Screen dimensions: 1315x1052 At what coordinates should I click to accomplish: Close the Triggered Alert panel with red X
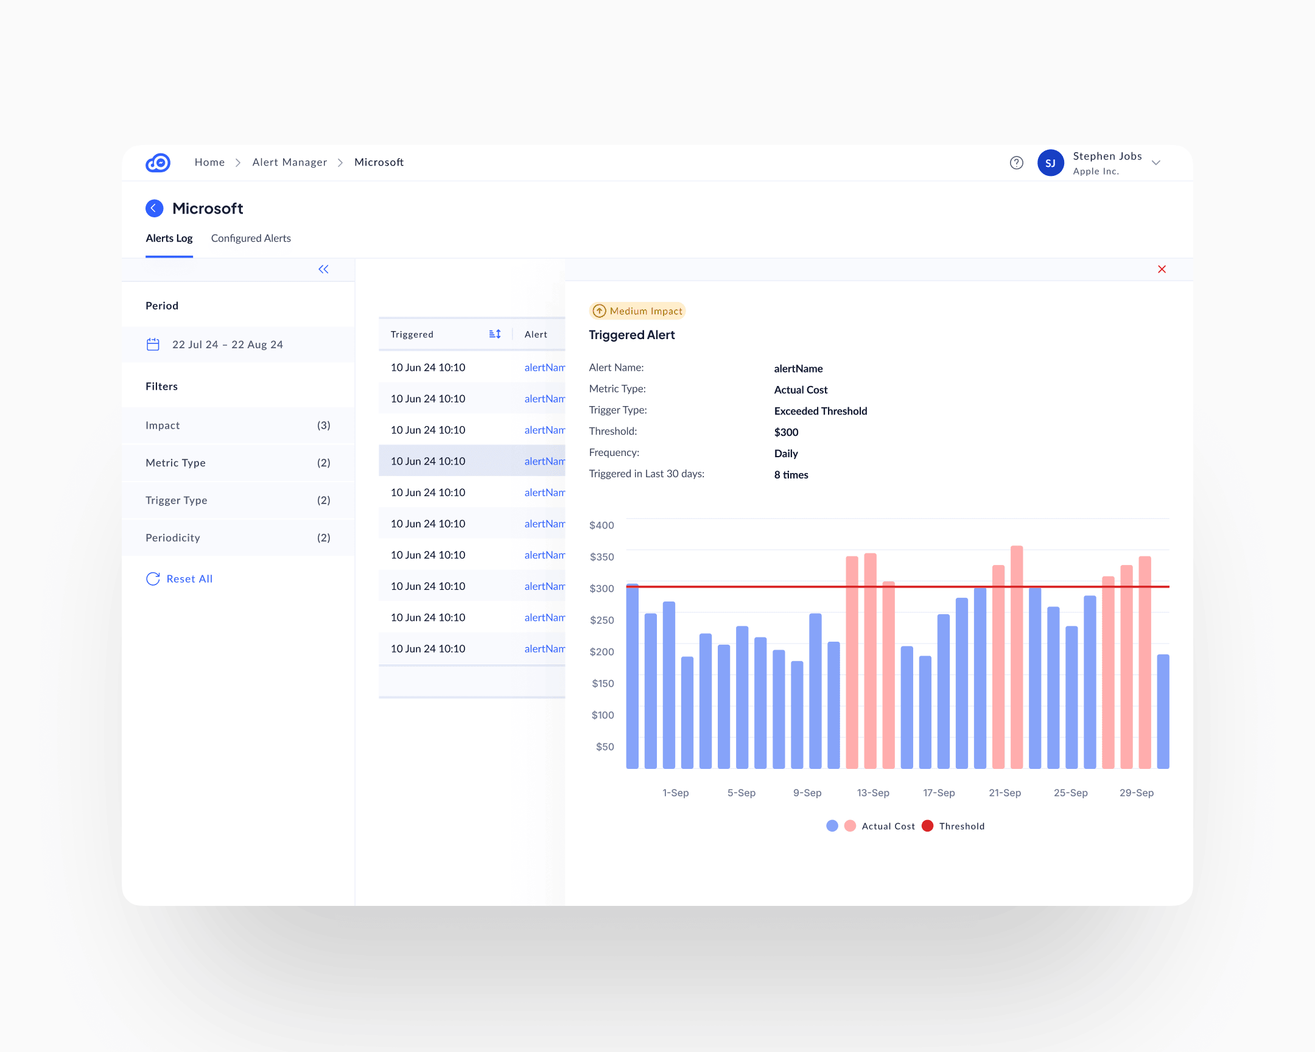[1162, 270]
